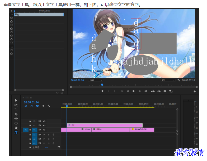Viewport: 207px width, 161px height.
Task: Click the master track end arrows icon
Action: 59,147
